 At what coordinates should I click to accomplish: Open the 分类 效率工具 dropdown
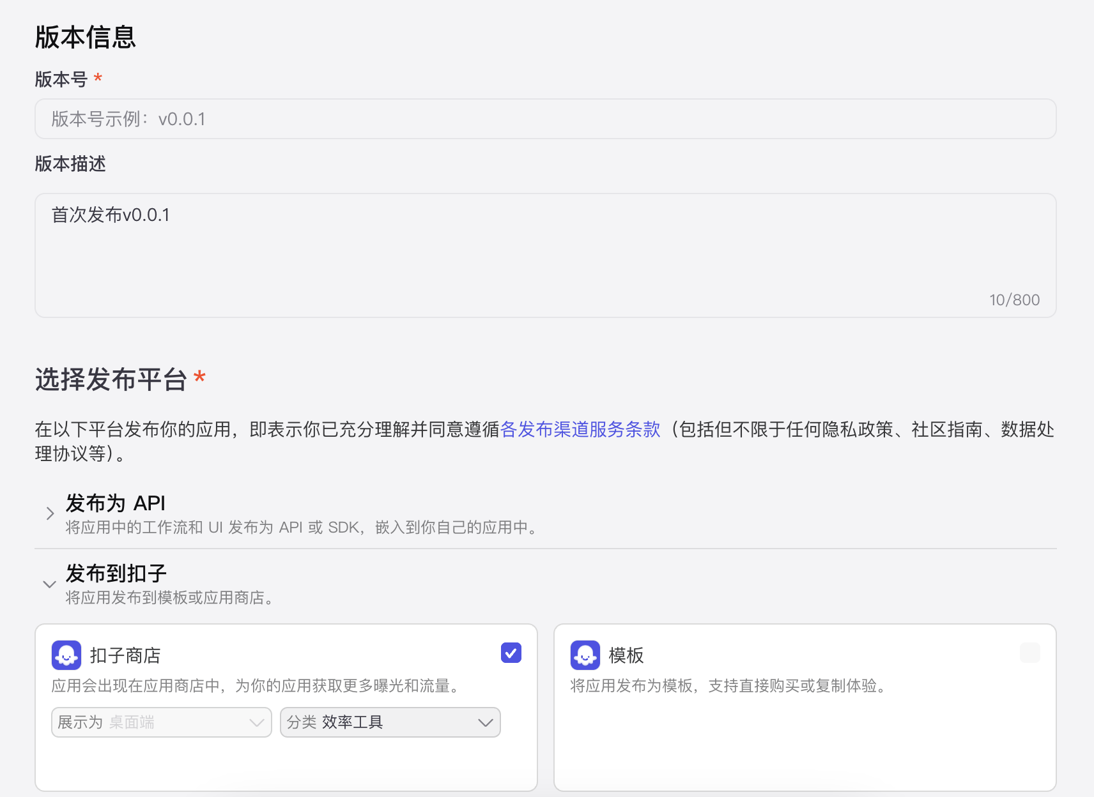coord(390,722)
